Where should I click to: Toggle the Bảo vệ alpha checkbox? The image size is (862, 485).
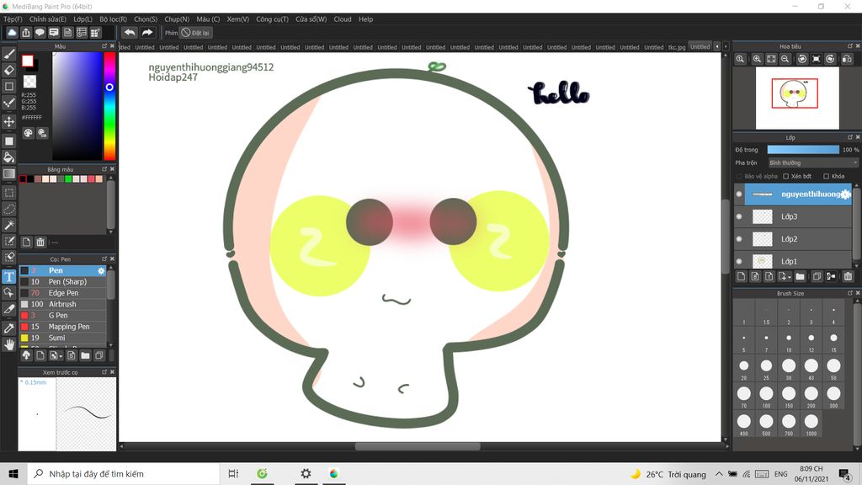click(x=739, y=177)
